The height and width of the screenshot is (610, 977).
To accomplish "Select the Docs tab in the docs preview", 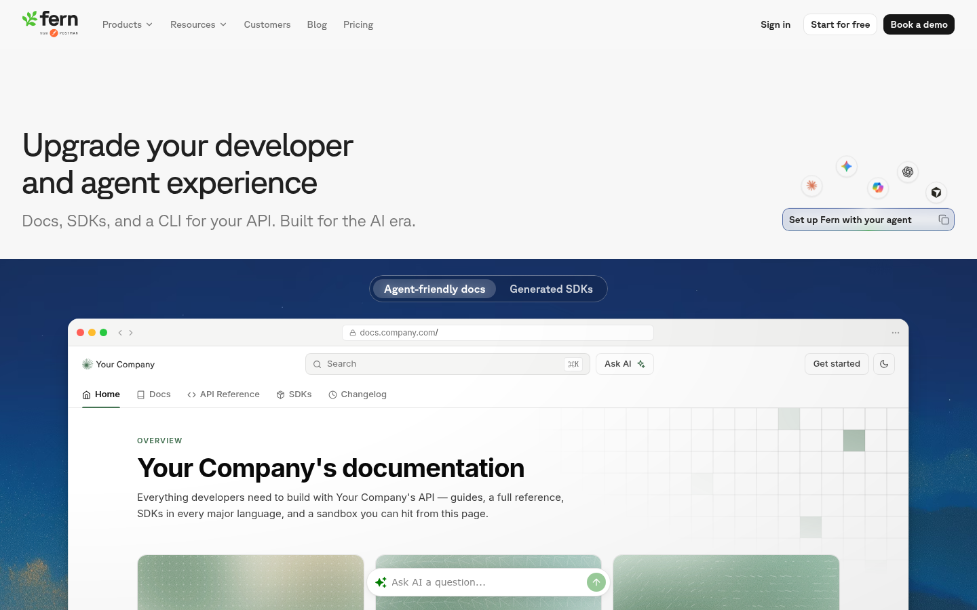I will (x=153, y=394).
